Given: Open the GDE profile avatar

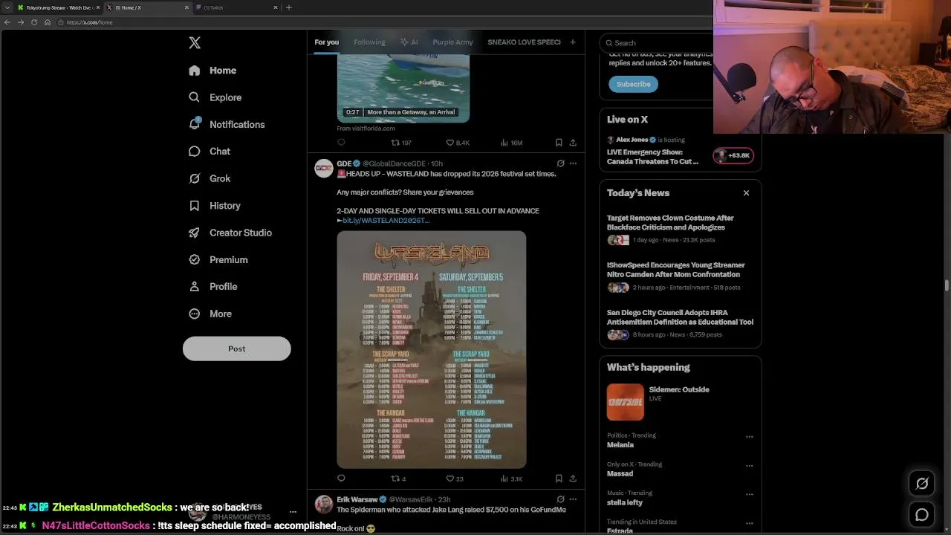Looking at the screenshot, I should 323,169.
